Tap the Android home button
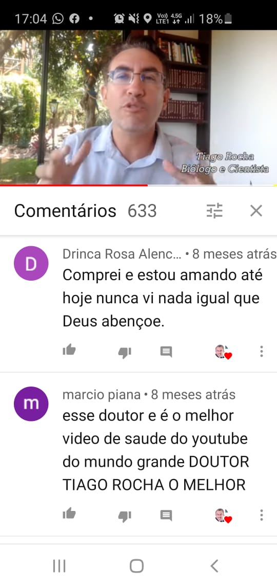This screenshot has height=586, width=277. pyautogui.click(x=137, y=566)
